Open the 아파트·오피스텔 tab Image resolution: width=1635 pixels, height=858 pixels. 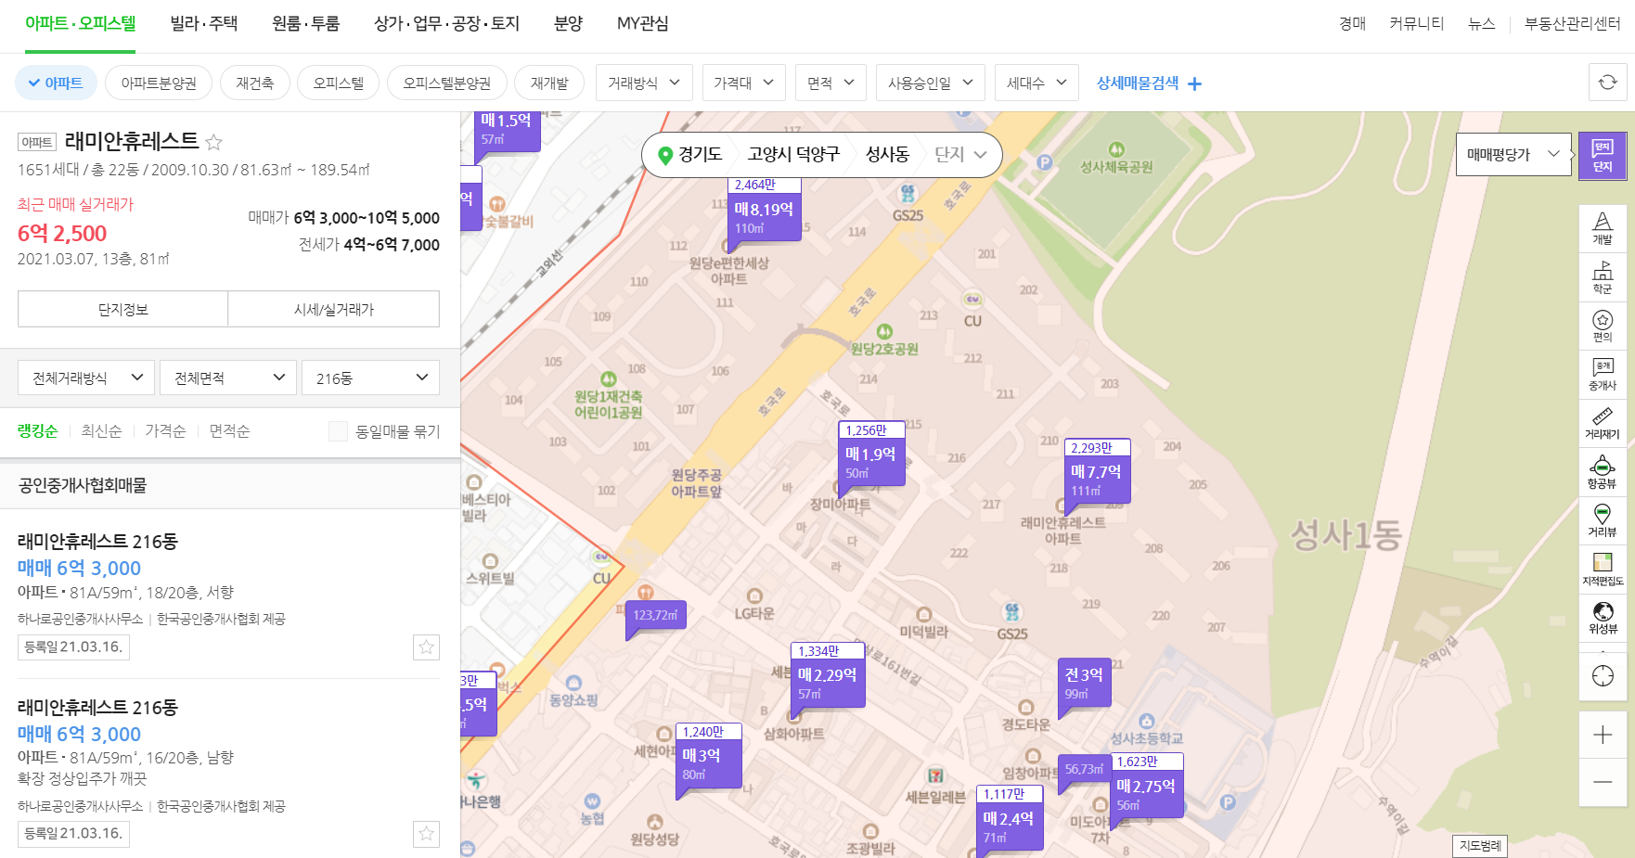80,24
